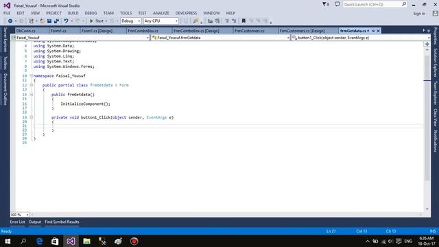Open the Faisal_Yousuf project navigation dropdown
This screenshot has height=247, width=439.
point(80,38)
